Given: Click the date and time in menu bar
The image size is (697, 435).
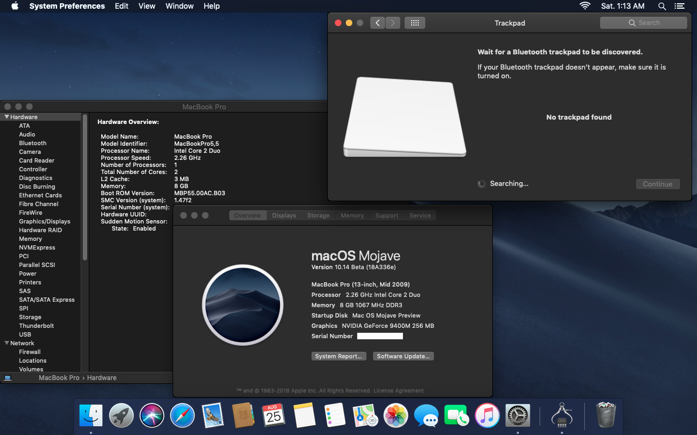Looking at the screenshot, I should [x=623, y=6].
